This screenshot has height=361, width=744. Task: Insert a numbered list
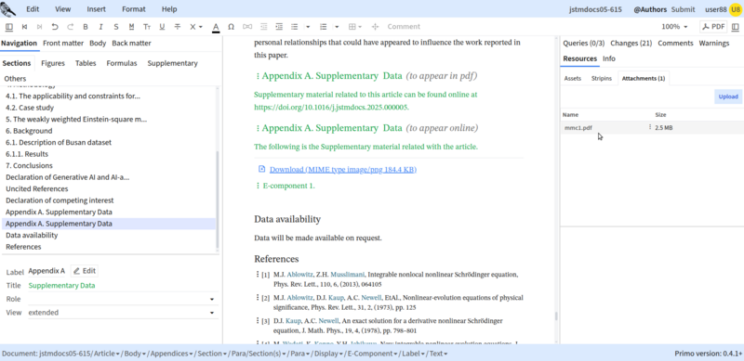coord(324,27)
